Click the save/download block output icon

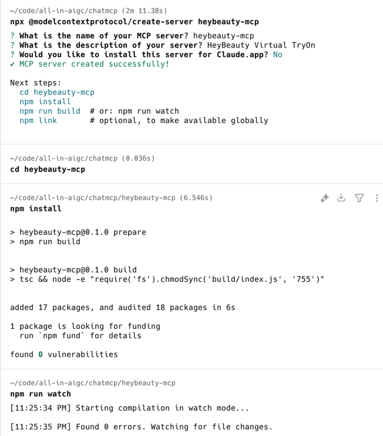341,198
